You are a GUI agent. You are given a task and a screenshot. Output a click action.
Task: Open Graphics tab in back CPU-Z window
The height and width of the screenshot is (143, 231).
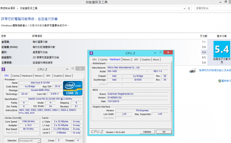[x=58, y=76]
